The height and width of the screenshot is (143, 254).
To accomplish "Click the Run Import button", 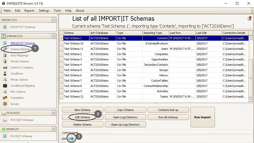I will click(203, 117).
